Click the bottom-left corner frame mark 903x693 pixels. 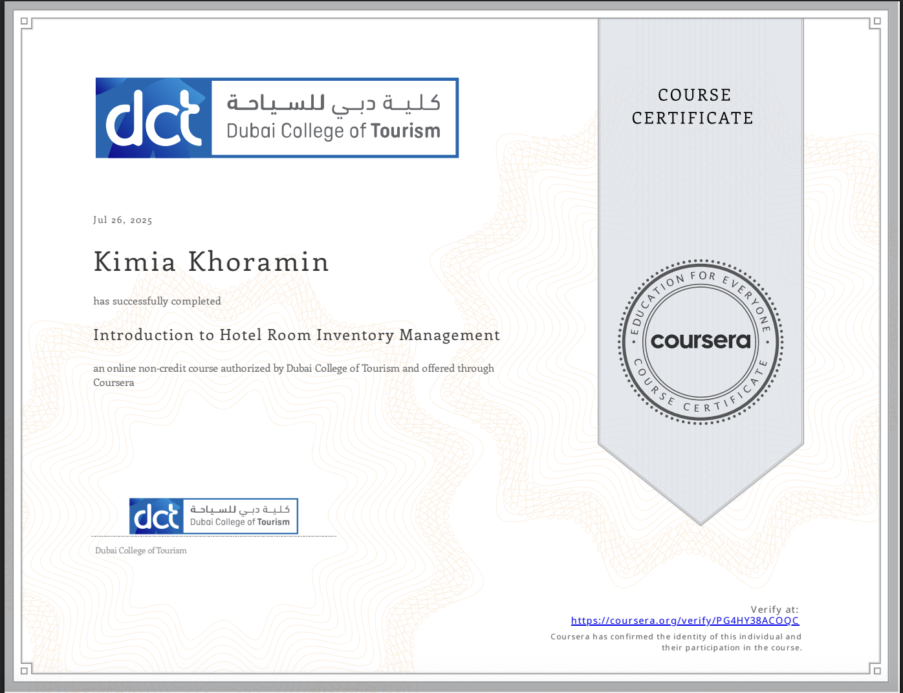[25, 672]
